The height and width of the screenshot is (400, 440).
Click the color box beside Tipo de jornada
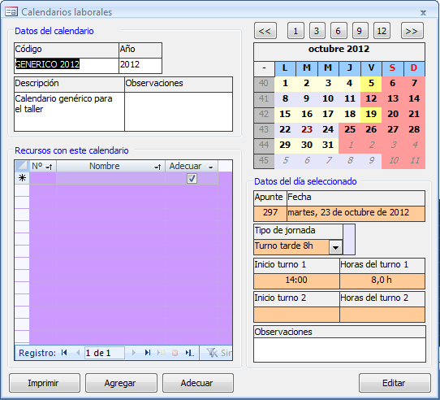349,240
